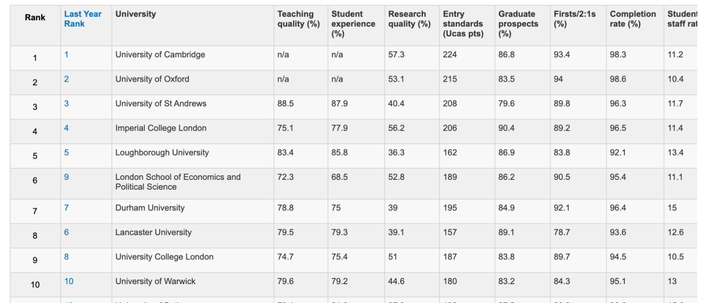Image resolution: width=705 pixels, height=303 pixels.
Task: Click the Research quality (%) column header
Action: point(409,19)
